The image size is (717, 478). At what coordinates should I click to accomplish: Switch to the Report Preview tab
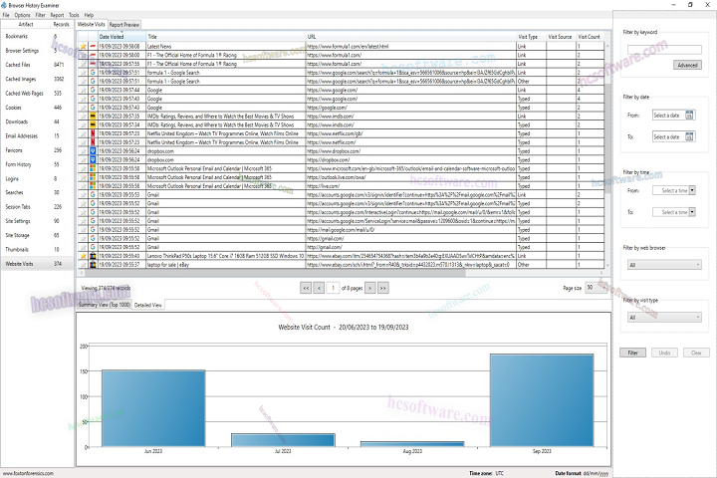[124, 24]
